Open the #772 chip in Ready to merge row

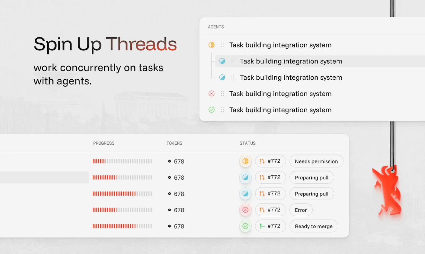pos(270,226)
